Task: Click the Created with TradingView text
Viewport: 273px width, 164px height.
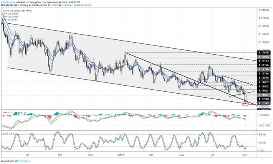Action: click(16, 161)
